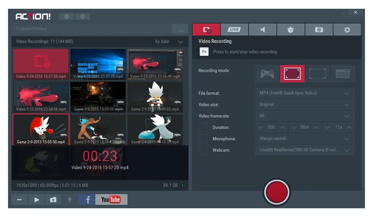This screenshot has height=219, width=373.
Task: Click the Action! logo
Action: pyautogui.click(x=33, y=16)
